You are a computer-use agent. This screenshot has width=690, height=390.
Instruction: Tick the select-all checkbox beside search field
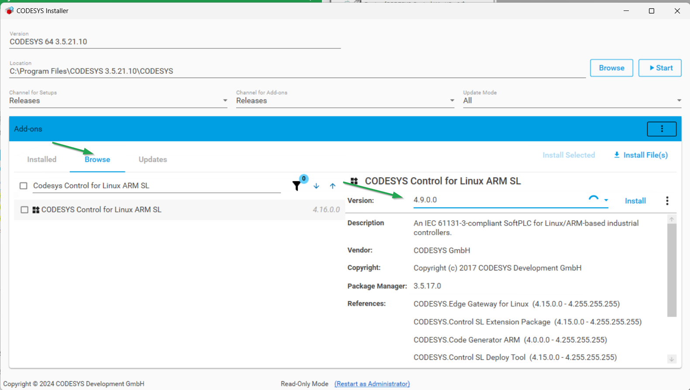pos(24,186)
